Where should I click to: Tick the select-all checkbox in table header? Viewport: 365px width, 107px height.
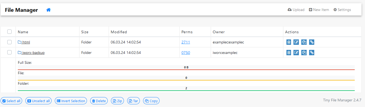tap(9, 32)
